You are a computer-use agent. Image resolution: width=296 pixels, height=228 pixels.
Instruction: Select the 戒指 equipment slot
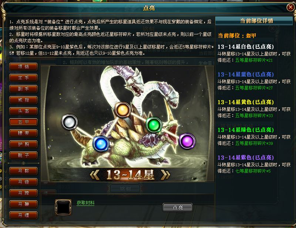(x=23, y=100)
